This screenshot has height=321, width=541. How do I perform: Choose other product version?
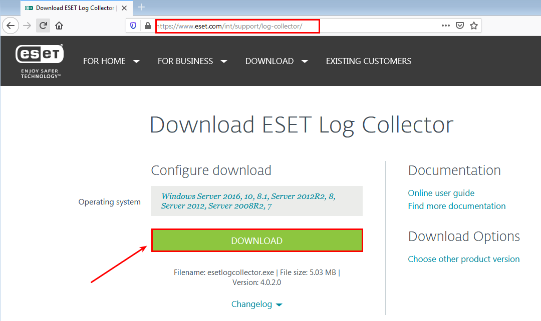463,259
